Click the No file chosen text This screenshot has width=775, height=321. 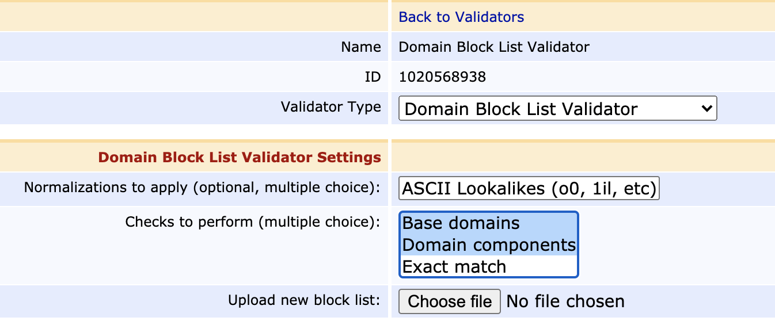pyautogui.click(x=565, y=301)
